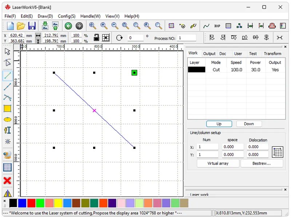Screen dimensions: 291x218
Task: Pick the red color swatch
Action: point(31,203)
